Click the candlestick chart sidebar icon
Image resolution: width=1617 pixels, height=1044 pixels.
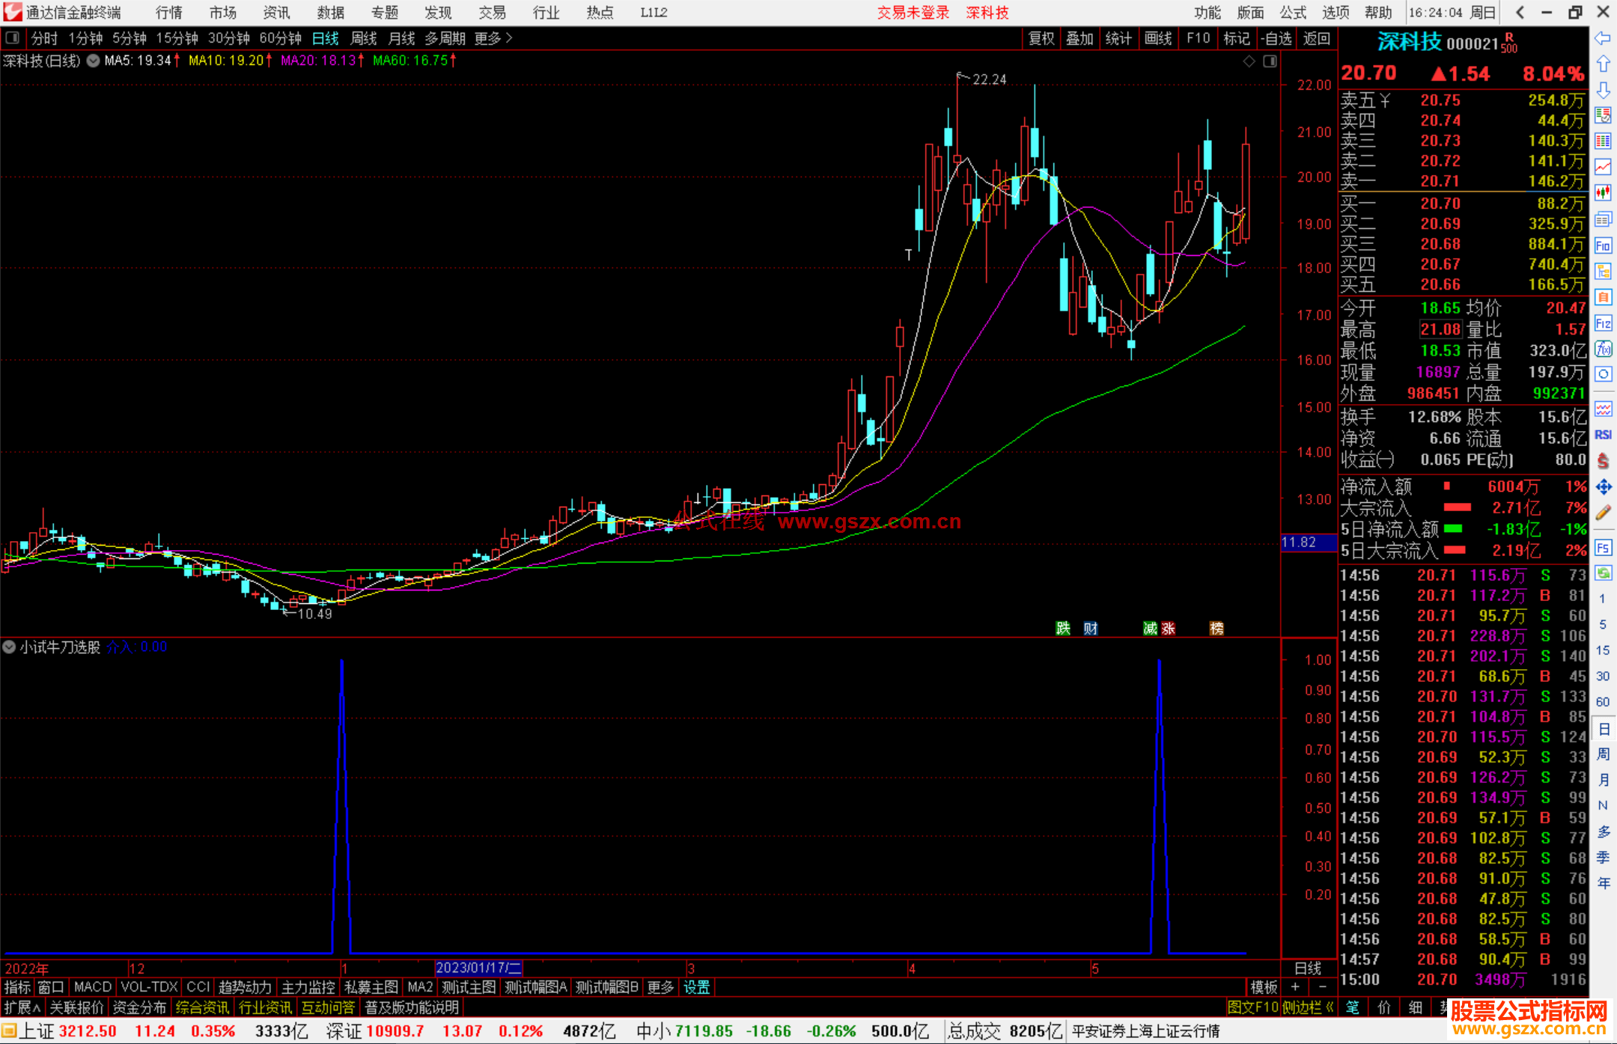[x=1603, y=192]
